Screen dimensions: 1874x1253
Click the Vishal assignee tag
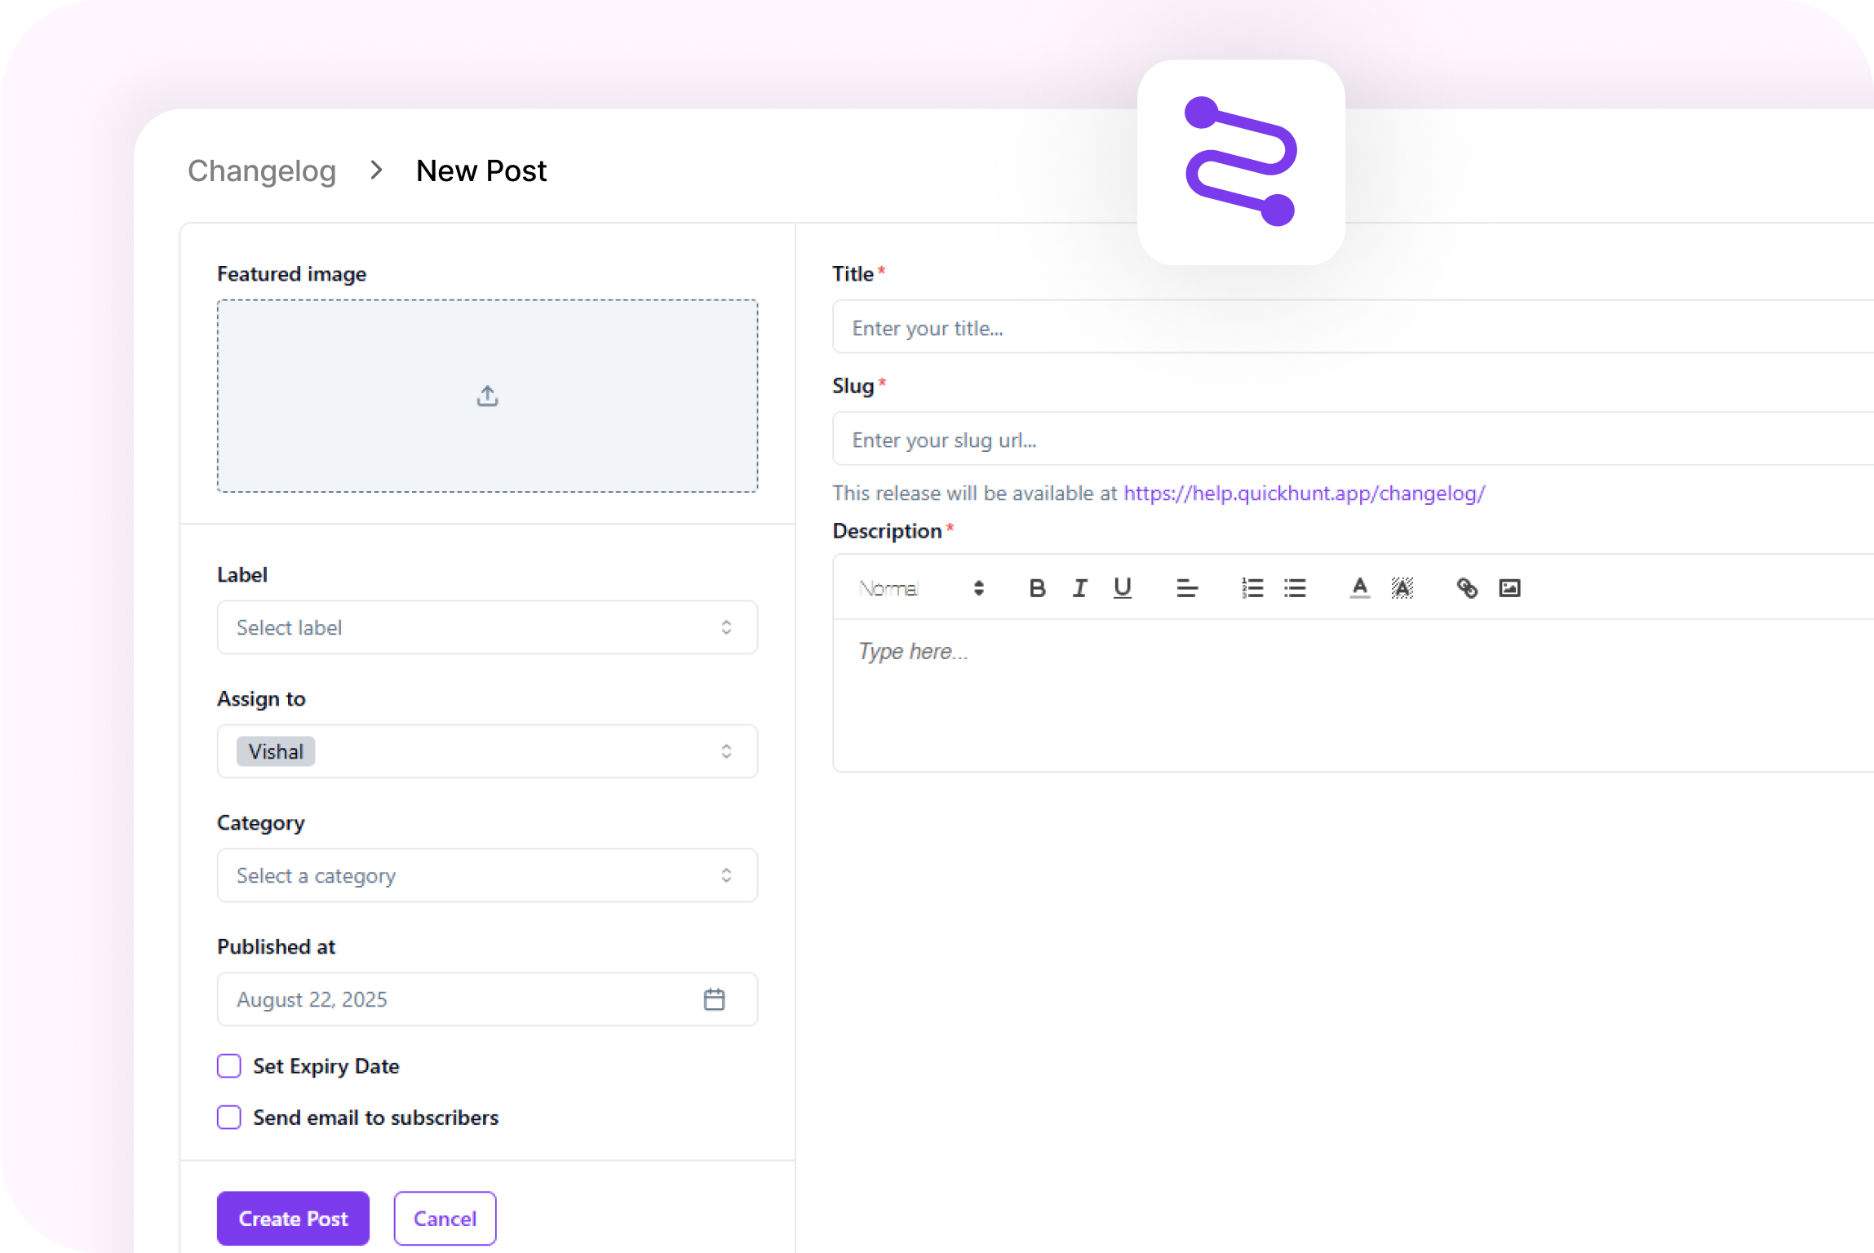[x=276, y=751]
